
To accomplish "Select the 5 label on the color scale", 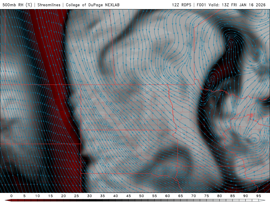I will (x=24, y=196).
